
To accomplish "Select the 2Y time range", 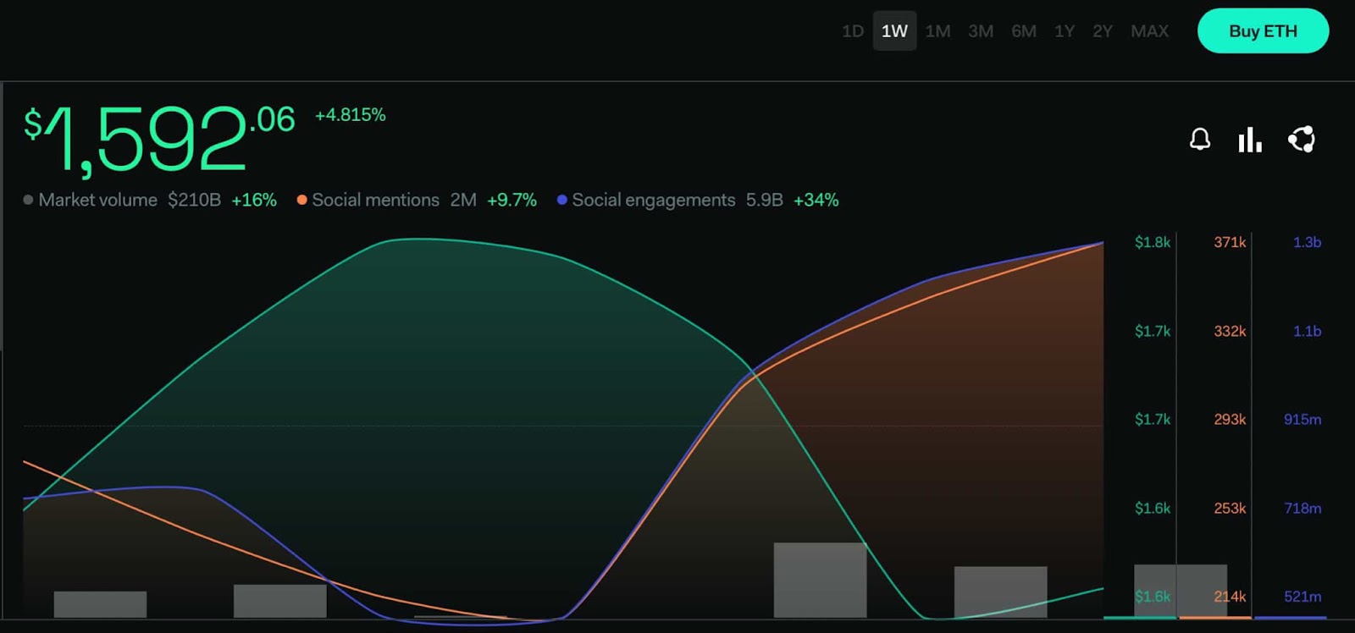I will tap(1103, 31).
